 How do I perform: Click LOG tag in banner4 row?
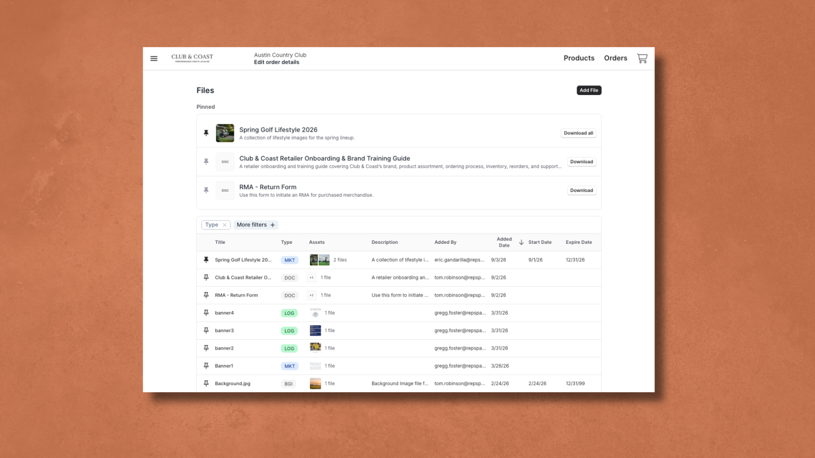(289, 313)
